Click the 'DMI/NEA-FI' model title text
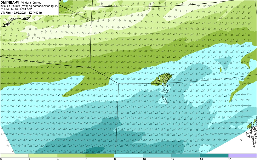257x161 pixels. point(10,2)
